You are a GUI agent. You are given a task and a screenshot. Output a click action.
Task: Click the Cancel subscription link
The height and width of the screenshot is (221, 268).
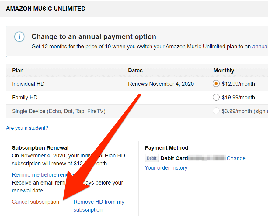35,202
